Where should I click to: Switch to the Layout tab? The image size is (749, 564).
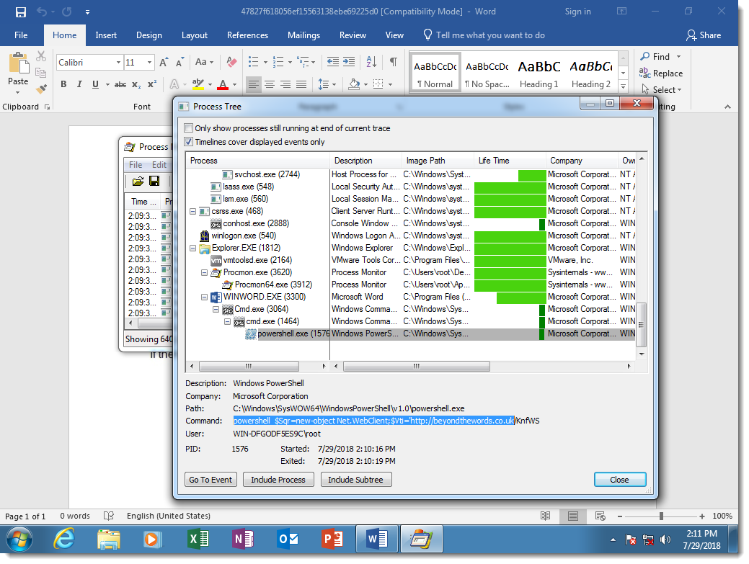195,35
